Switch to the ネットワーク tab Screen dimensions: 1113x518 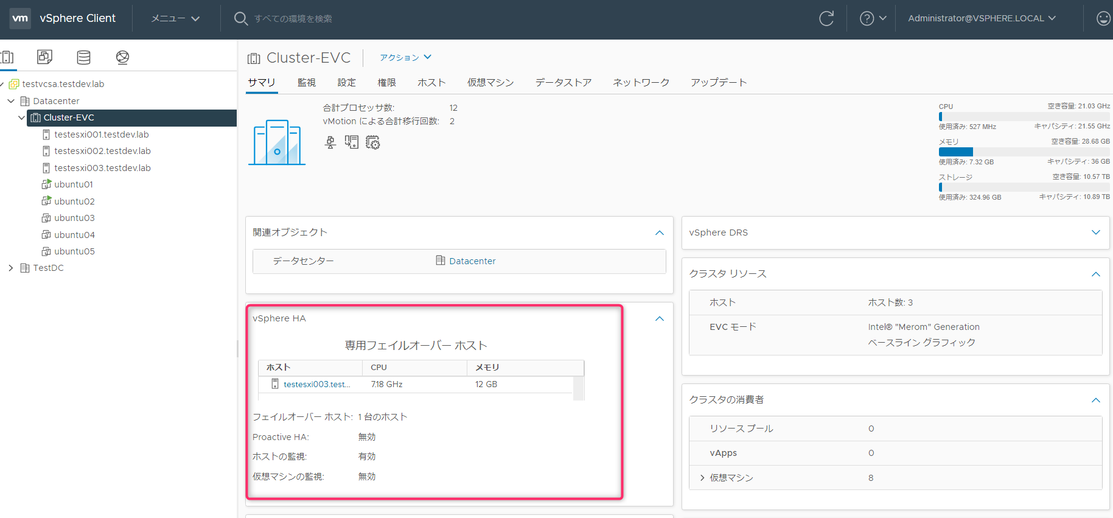pos(641,82)
